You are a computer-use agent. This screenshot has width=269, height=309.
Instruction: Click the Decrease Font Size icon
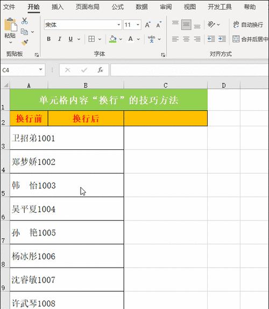click(159, 25)
